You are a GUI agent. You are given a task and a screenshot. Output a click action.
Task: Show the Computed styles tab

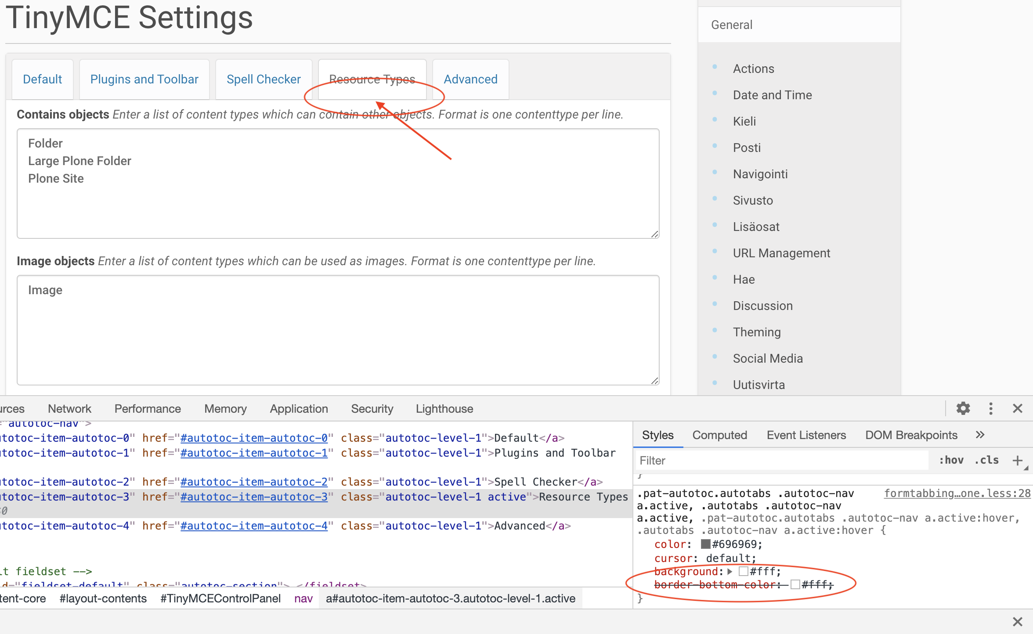[719, 435]
